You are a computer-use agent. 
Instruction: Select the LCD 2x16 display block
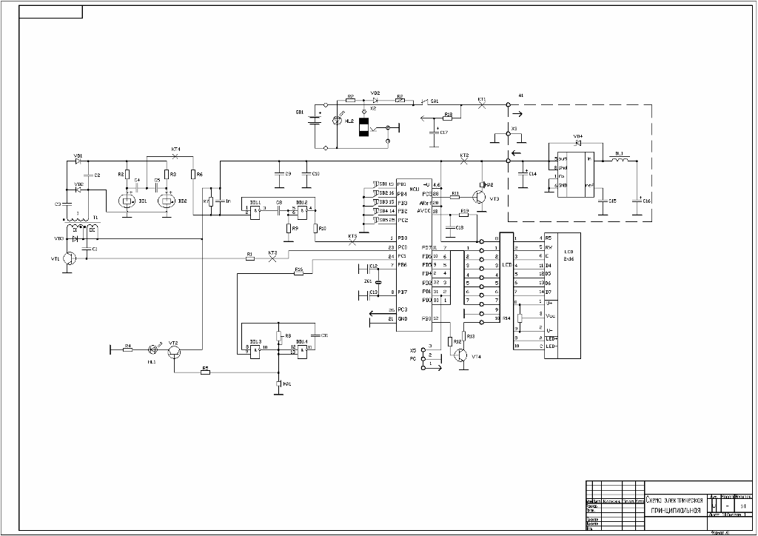pyautogui.click(x=563, y=296)
